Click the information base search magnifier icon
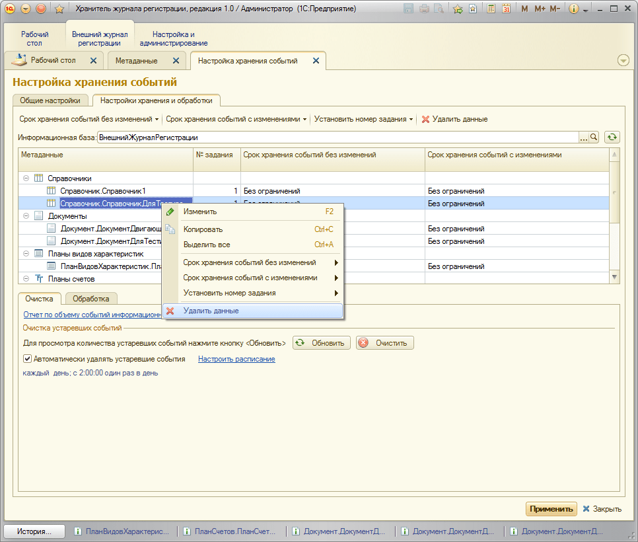The image size is (638, 542). pos(594,137)
